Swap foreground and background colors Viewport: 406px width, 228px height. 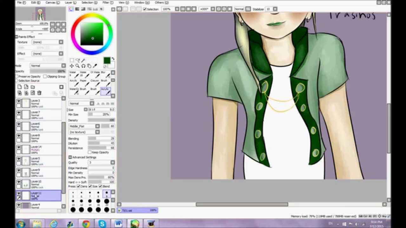113,59
